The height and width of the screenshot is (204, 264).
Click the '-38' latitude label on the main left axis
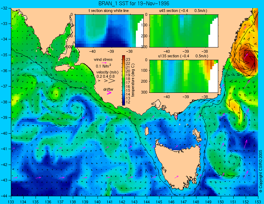click(x=4, y=102)
